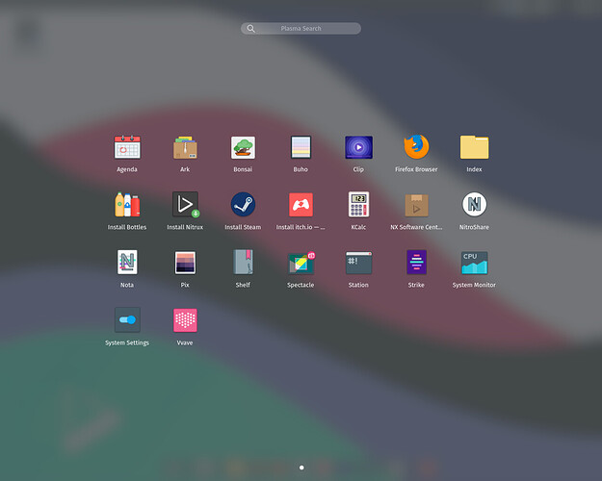Launch the KCalc calculator
602x481 pixels.
[358, 205]
